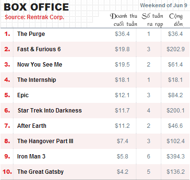Click The Great Gatsby title
Viewport: 190px width, 180px height.
40,172
